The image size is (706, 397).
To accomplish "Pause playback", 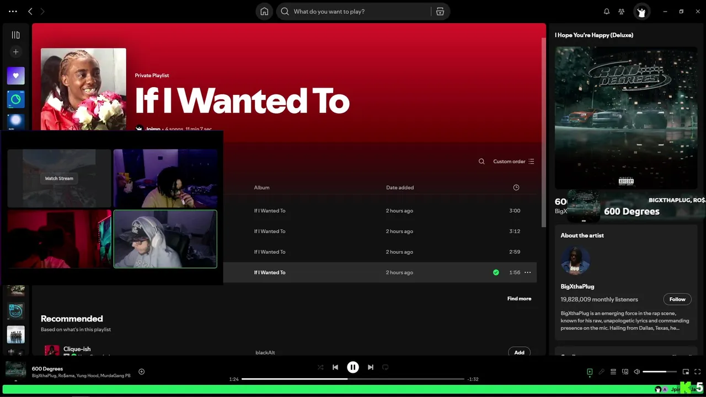I will (353, 367).
